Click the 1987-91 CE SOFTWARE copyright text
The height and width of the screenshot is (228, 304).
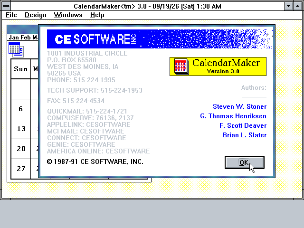coord(95,161)
